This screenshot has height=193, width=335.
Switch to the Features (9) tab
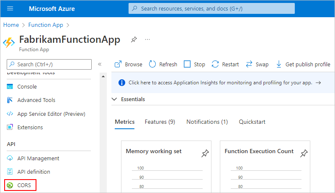[x=160, y=122]
